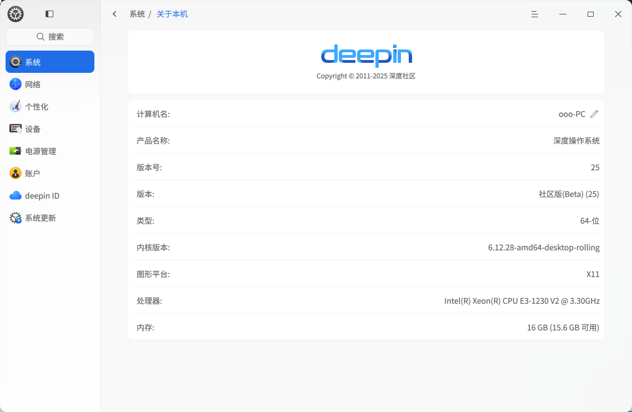
Task: Open 账户 settings in sidebar
Action: [x=50, y=173]
